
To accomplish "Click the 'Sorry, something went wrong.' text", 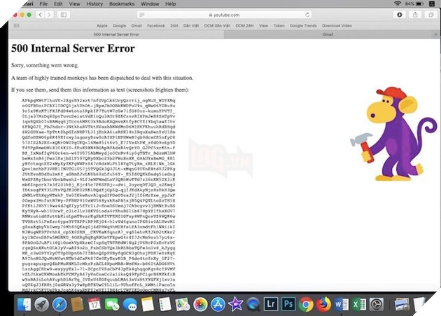I will click(45, 65).
